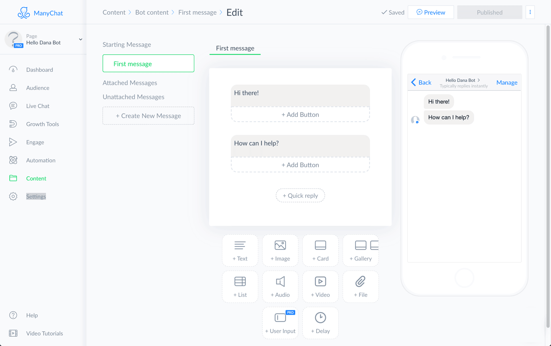
Task: Switch to the First message tab
Action: [x=235, y=48]
